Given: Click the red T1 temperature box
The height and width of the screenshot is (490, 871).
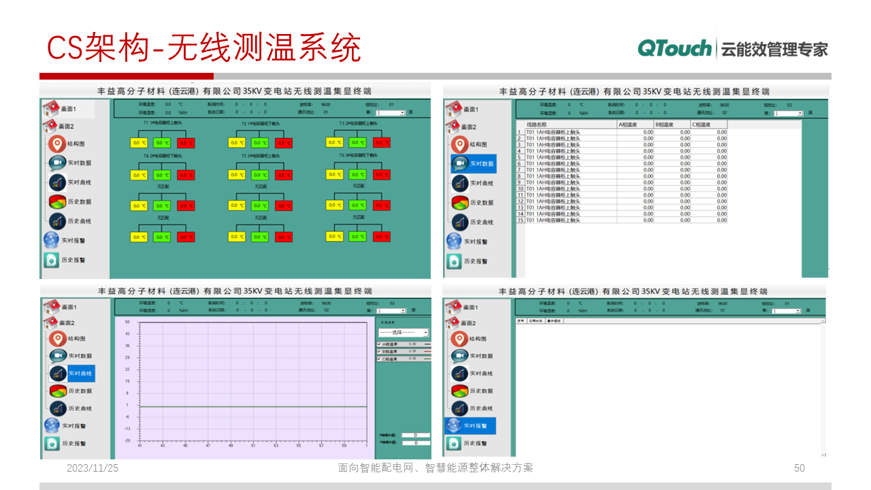Looking at the screenshot, I should coord(186,143).
